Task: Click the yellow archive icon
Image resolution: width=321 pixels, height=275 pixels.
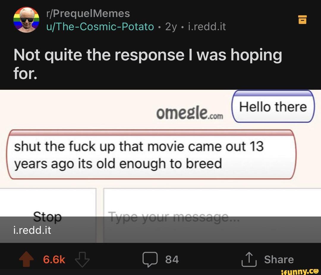Action: [x=302, y=19]
